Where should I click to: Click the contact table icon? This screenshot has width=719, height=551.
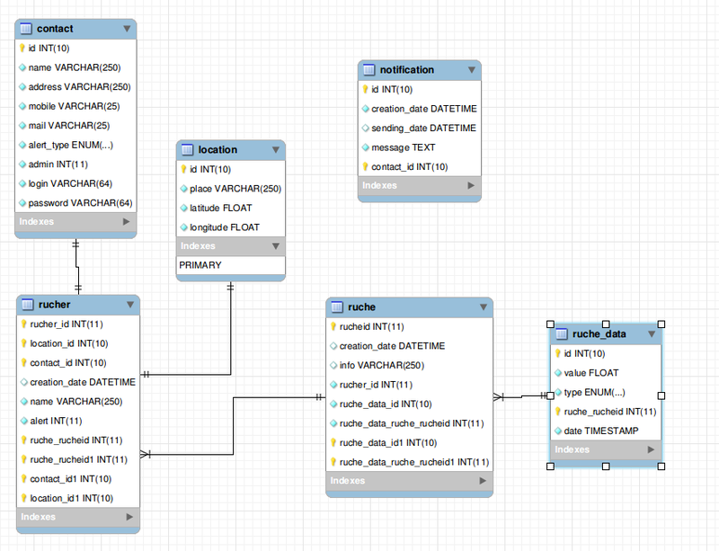point(25,29)
